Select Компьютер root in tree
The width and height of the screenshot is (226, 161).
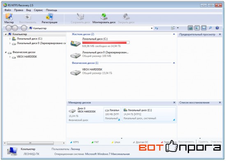tap(20, 34)
